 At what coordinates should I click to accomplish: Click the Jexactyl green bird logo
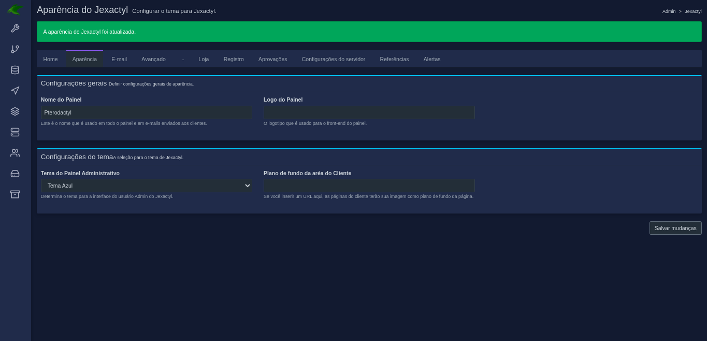tap(15, 9)
